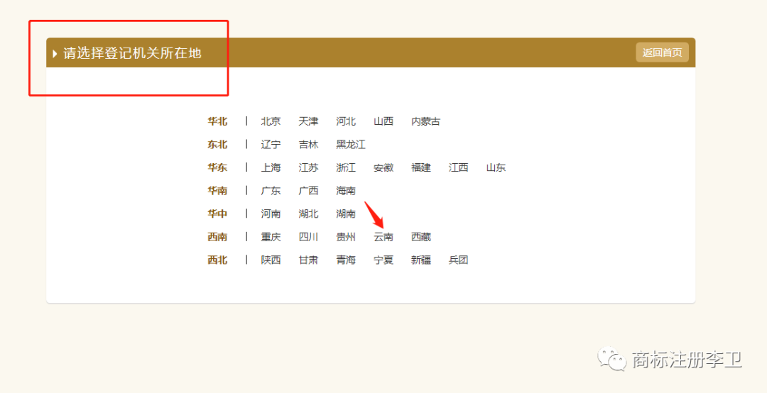Open the 广西 region link
The height and width of the screenshot is (393, 767).
(x=308, y=191)
